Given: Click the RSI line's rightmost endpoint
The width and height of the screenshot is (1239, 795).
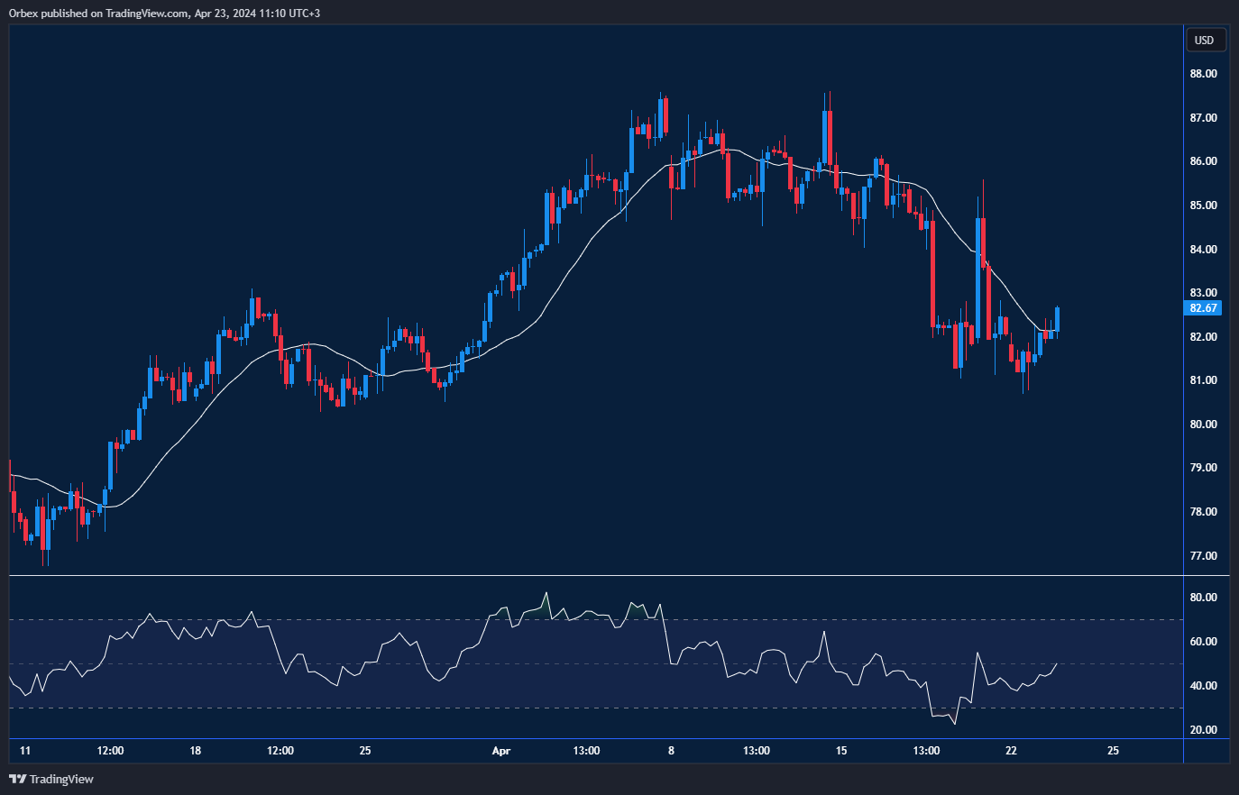Looking at the screenshot, I should point(1057,663).
